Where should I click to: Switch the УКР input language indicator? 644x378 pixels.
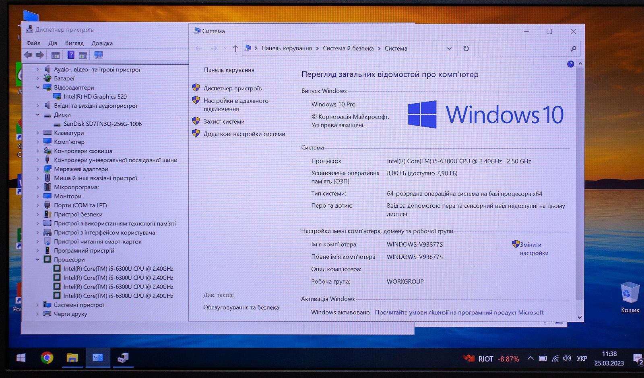point(582,358)
